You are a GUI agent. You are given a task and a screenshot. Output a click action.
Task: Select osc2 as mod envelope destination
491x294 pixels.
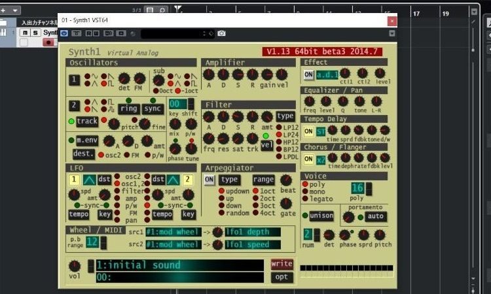pos(101,155)
